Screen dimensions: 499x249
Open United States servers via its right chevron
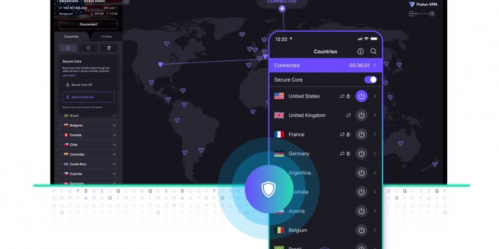(x=375, y=96)
